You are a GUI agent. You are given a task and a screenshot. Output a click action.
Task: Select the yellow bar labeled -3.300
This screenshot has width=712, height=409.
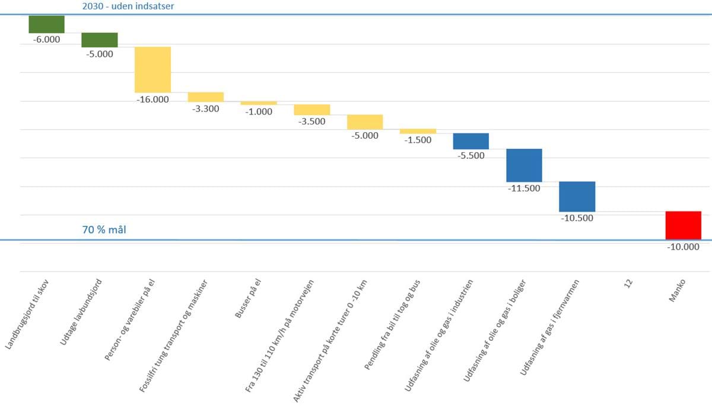click(205, 97)
